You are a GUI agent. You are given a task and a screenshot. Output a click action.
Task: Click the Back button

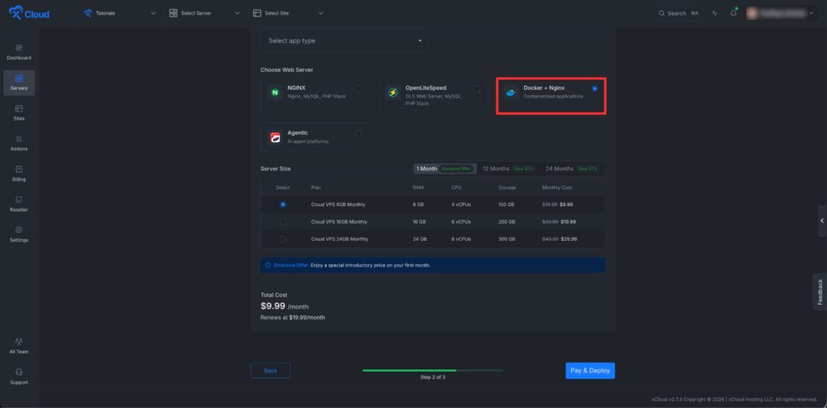click(x=271, y=371)
